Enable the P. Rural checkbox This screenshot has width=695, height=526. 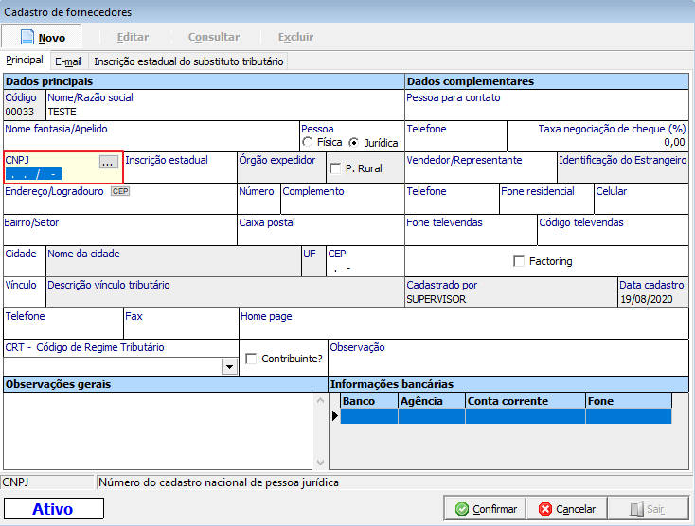click(x=335, y=168)
